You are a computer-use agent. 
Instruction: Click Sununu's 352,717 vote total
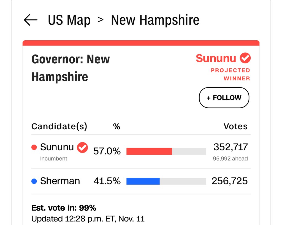[231, 147]
